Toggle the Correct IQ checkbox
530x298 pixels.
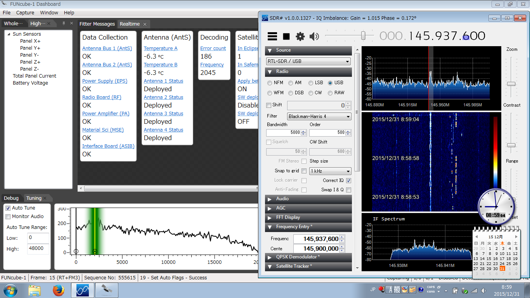pyautogui.click(x=348, y=180)
